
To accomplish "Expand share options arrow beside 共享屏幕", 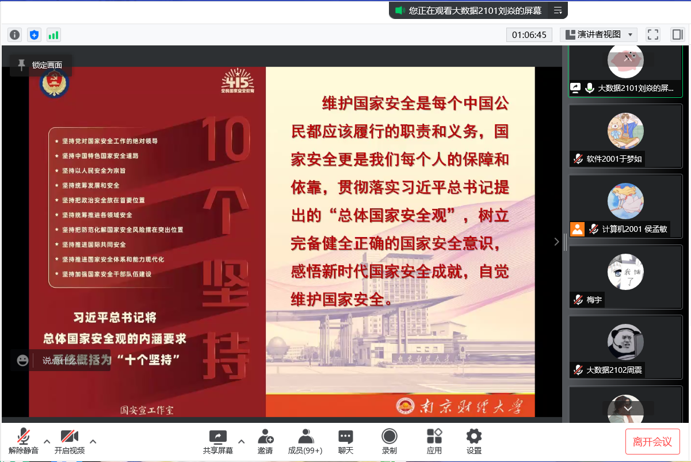I will tap(242, 441).
